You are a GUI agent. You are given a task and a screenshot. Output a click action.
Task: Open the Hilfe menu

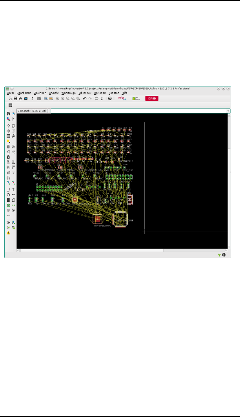coord(125,93)
